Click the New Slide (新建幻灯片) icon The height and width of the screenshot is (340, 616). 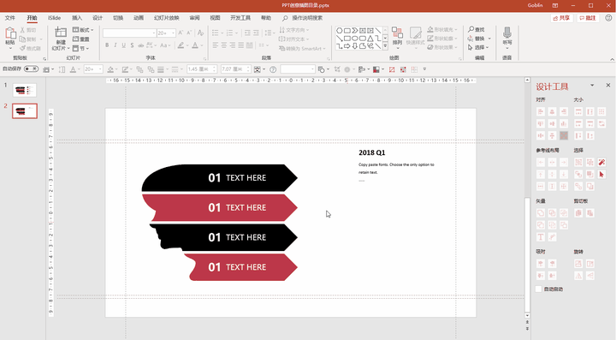[x=61, y=33]
